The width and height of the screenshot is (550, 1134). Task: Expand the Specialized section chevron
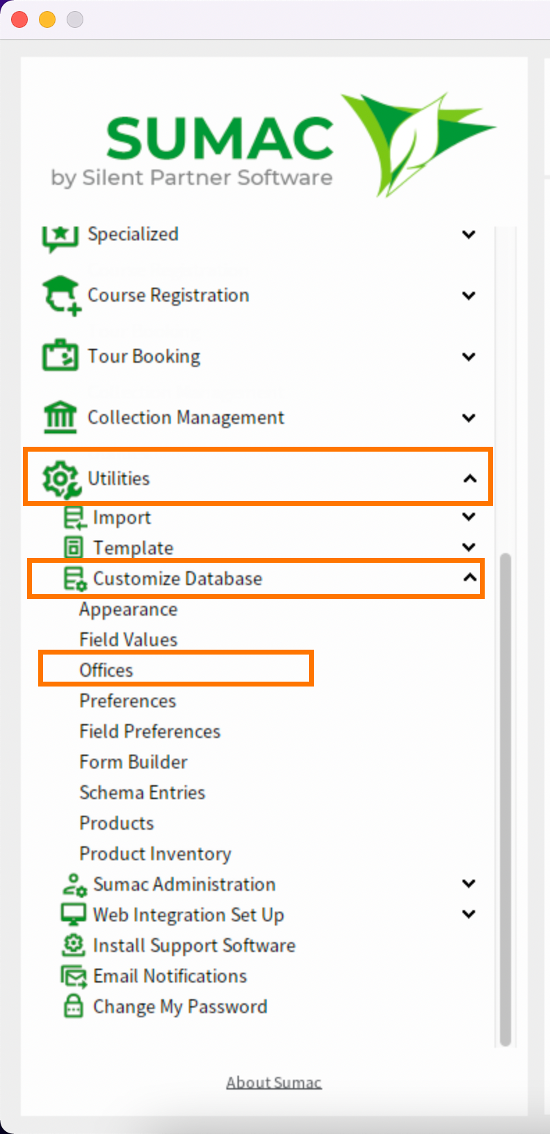point(469,234)
